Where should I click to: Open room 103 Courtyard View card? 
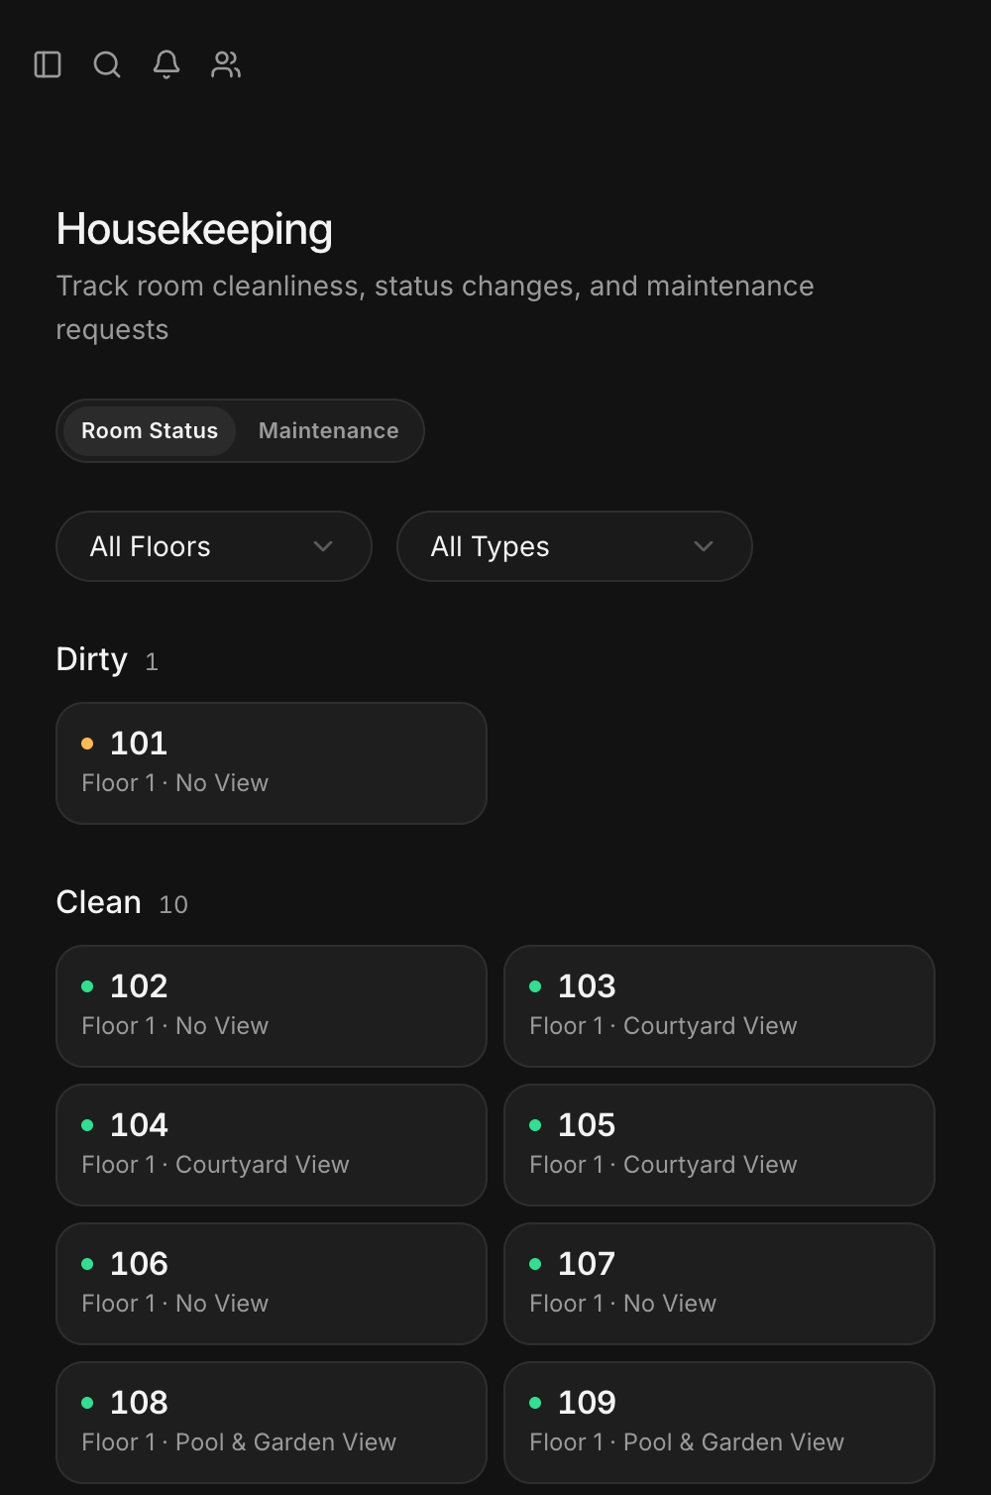[719, 1006]
